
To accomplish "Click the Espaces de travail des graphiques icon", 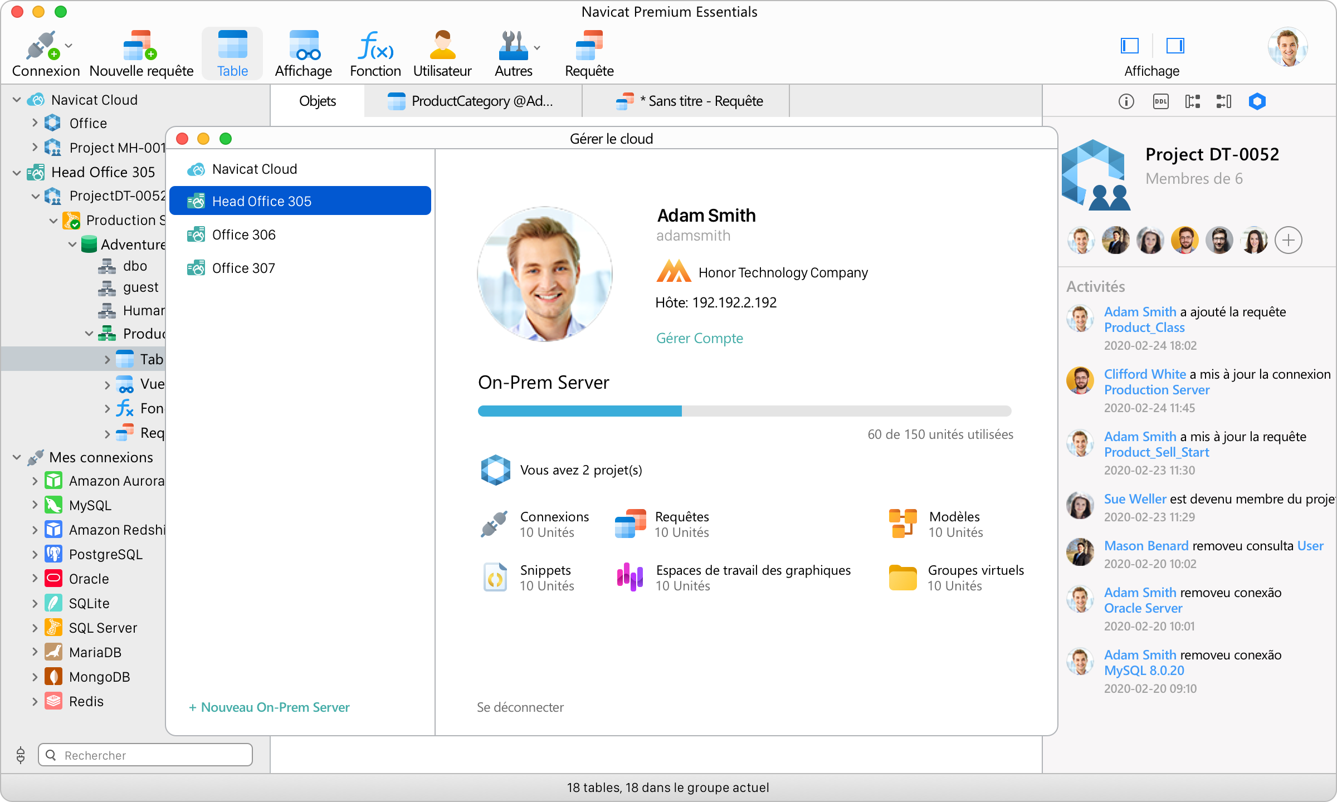I will (x=630, y=577).
